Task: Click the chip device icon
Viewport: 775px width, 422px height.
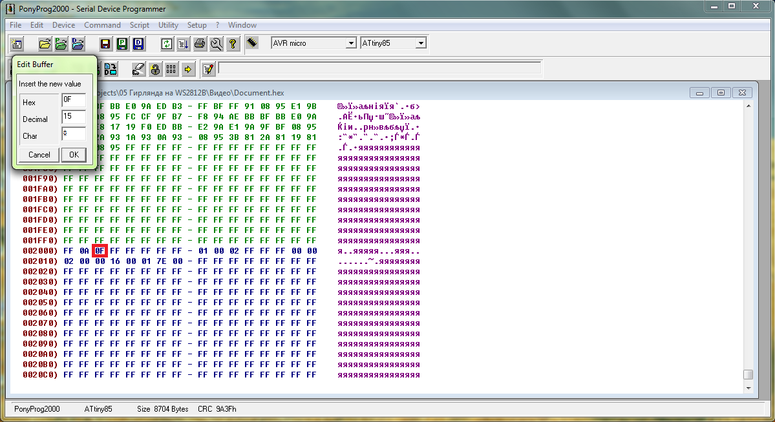Action: tap(252, 43)
